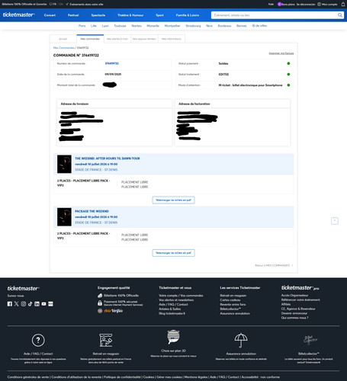Viewport: 347px width, 381px height.
Task: Open the Festival menu
Action: click(73, 15)
